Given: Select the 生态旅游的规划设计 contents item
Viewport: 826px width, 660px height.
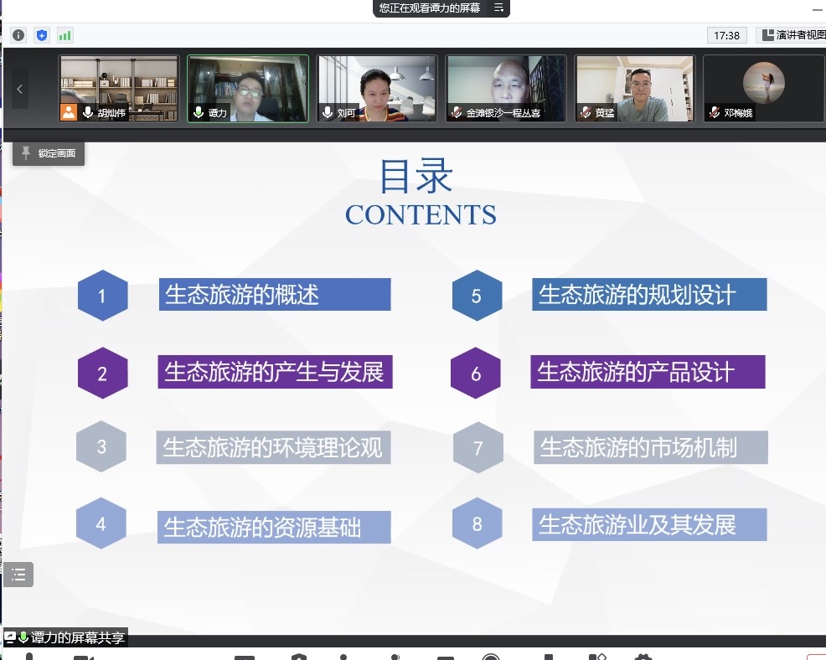Looking at the screenshot, I should pyautogui.click(x=648, y=295).
